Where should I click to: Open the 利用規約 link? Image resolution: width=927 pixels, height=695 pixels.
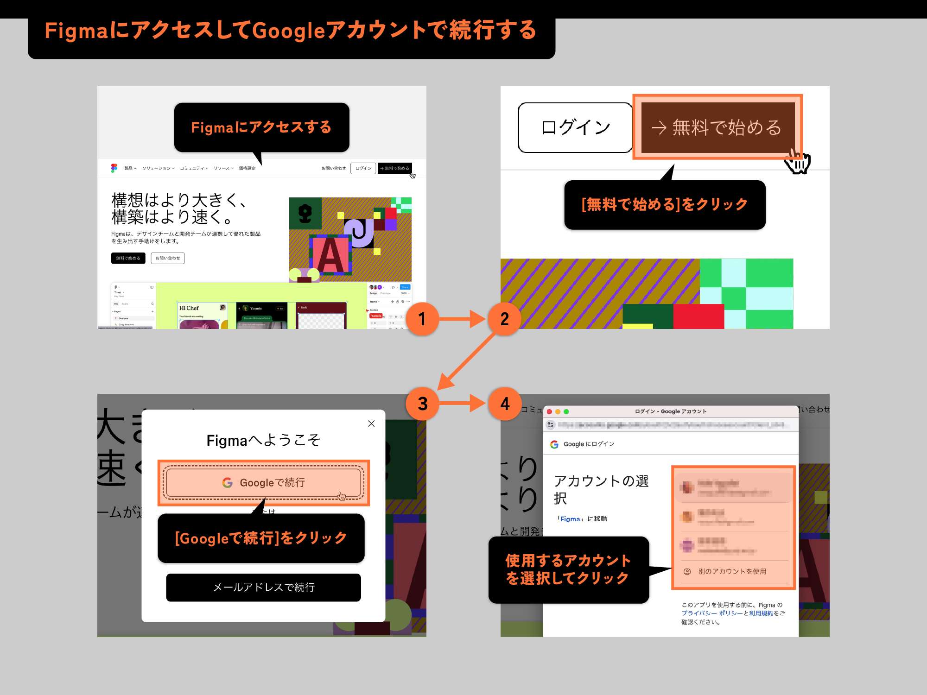click(x=761, y=613)
